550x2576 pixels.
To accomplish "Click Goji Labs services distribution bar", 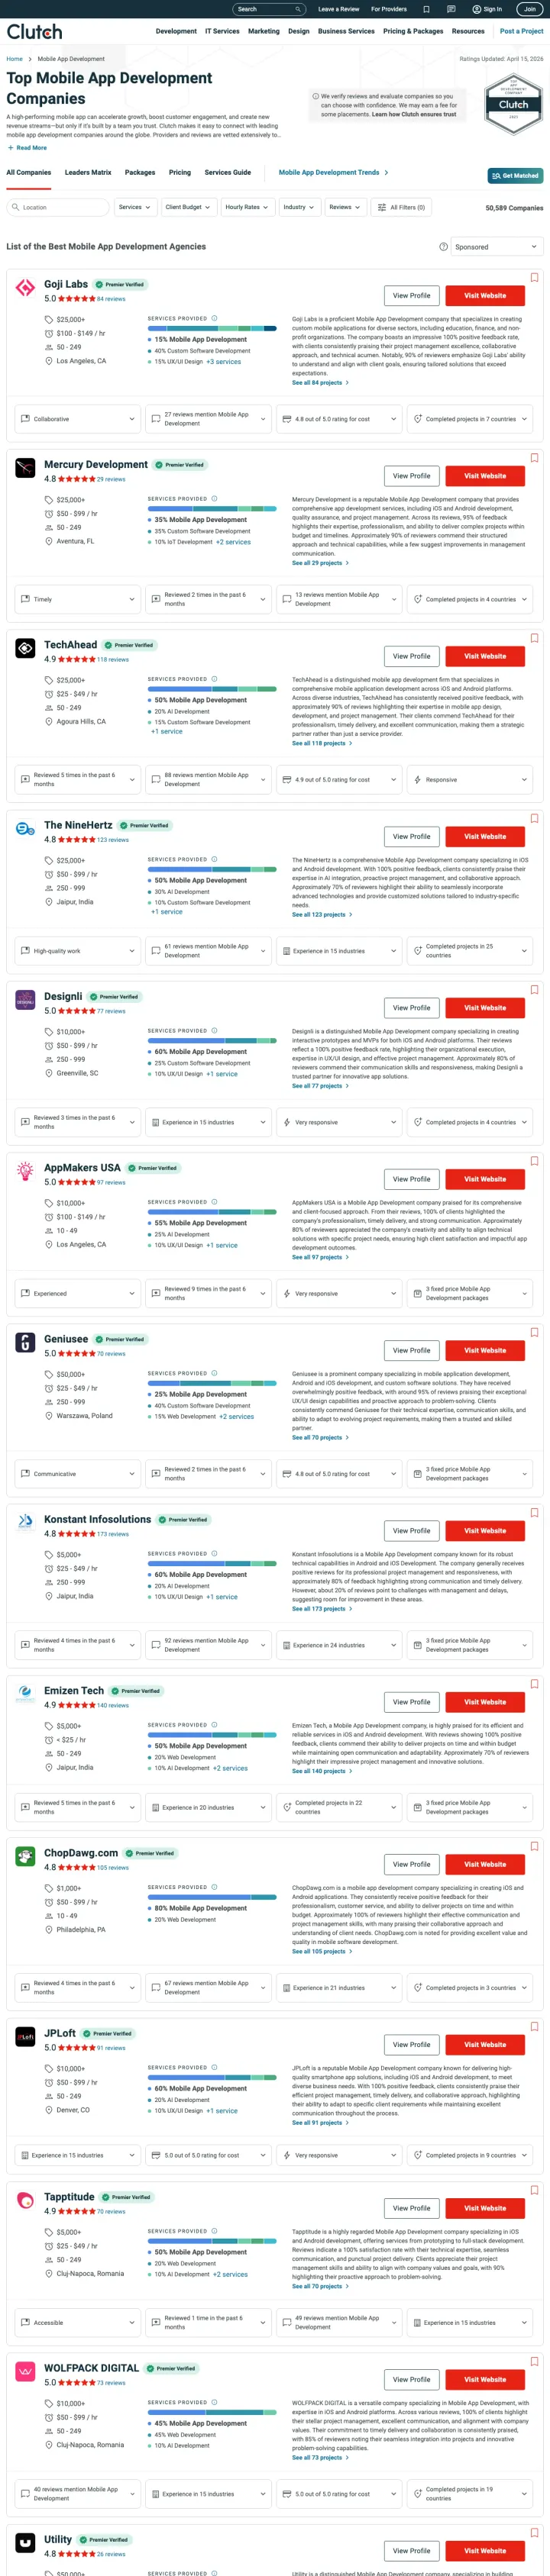I will 212,328.
